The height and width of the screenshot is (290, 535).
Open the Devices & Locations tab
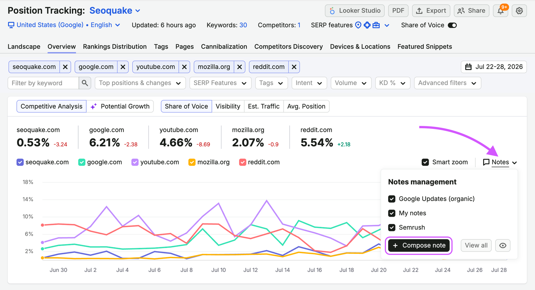[x=360, y=47]
